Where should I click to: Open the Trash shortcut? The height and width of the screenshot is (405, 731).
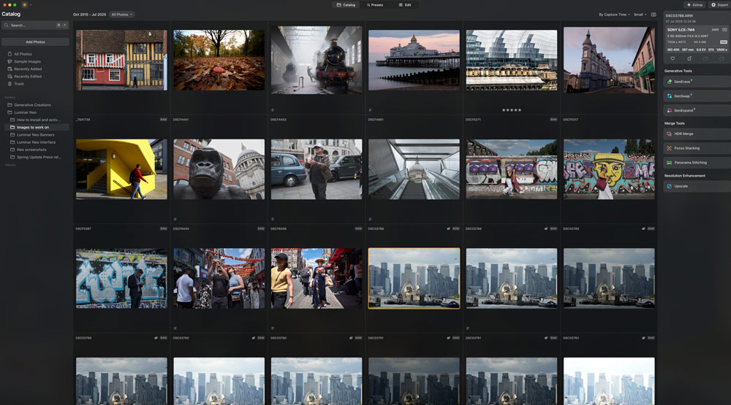coord(15,84)
